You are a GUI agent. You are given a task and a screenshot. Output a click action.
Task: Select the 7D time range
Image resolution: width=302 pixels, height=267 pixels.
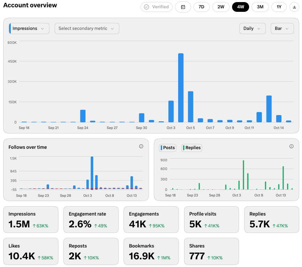(201, 7)
